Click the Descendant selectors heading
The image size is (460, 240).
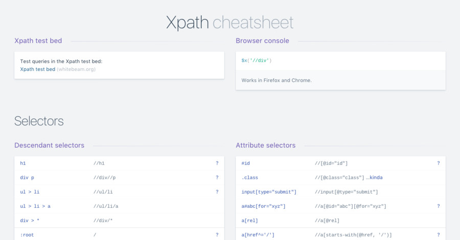[x=49, y=145]
